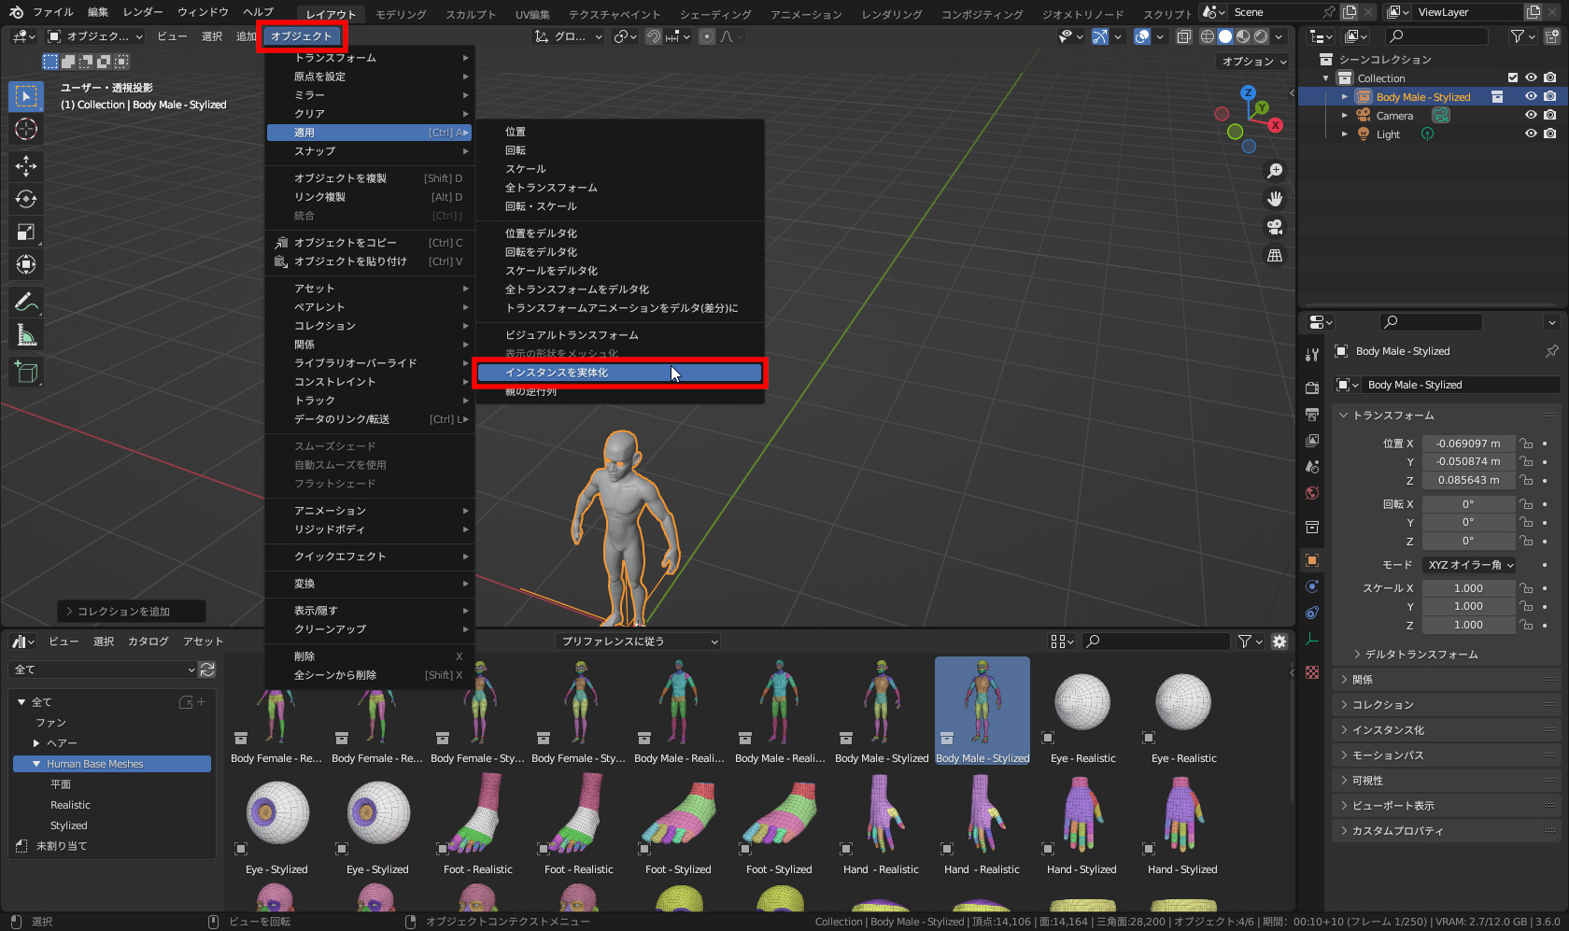Open the トランスフォーム submenu in the Object menu
Image resolution: width=1569 pixels, height=931 pixels.
pyautogui.click(x=370, y=58)
